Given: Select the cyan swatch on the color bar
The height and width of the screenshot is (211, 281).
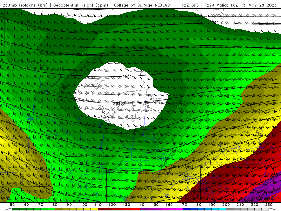Looking at the screenshot, I should point(222,209).
